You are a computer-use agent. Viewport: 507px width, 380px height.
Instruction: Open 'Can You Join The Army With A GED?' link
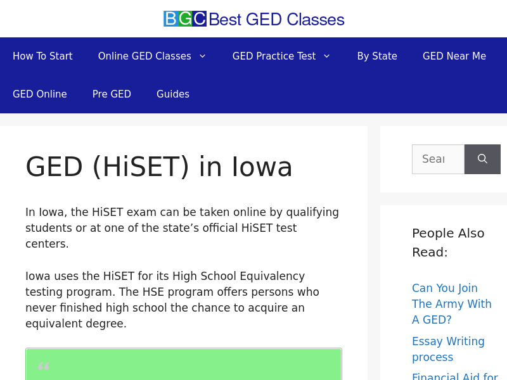tap(452, 304)
